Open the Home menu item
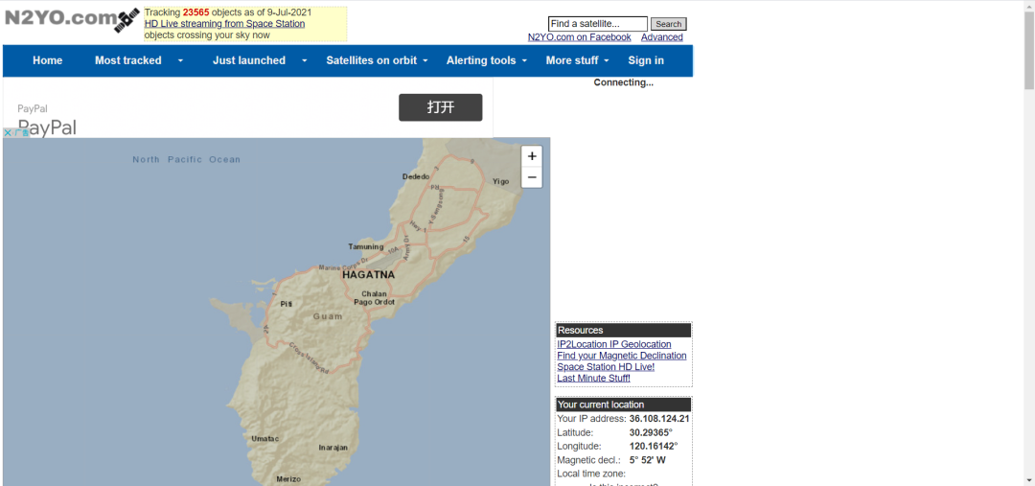 tap(48, 60)
